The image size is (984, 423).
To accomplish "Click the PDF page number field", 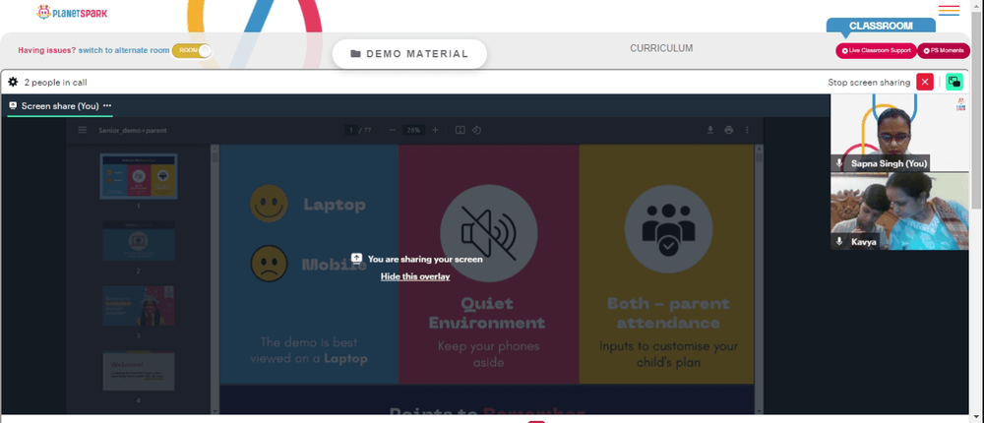I will pos(351,130).
